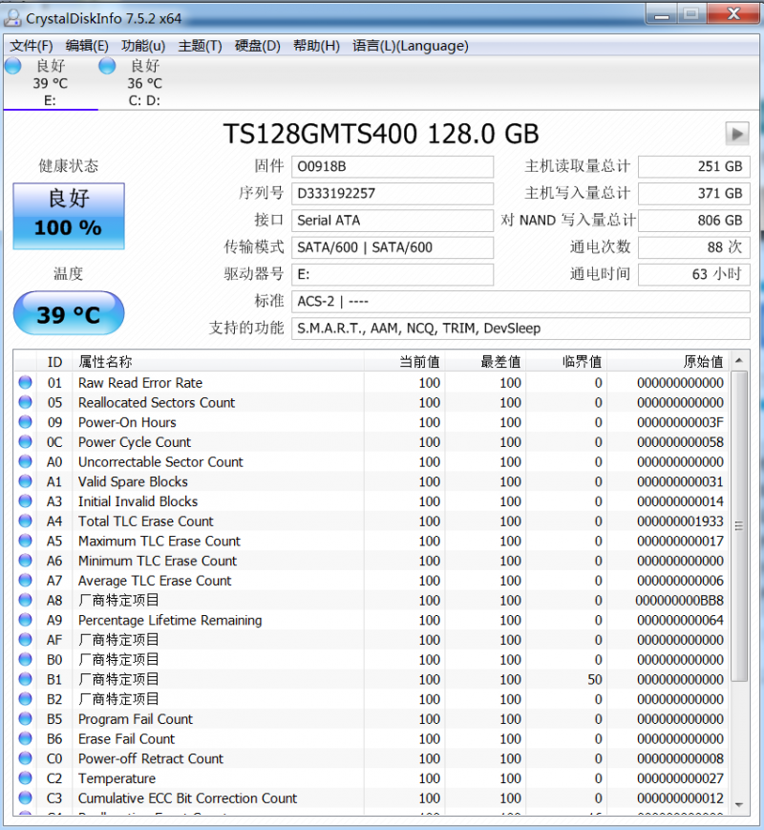764x830 pixels.
Task: Click the status icon for Cumulative ECC Bit Correction
Action: pyautogui.click(x=25, y=798)
